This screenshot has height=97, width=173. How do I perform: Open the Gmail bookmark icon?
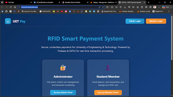tap(58, 11)
